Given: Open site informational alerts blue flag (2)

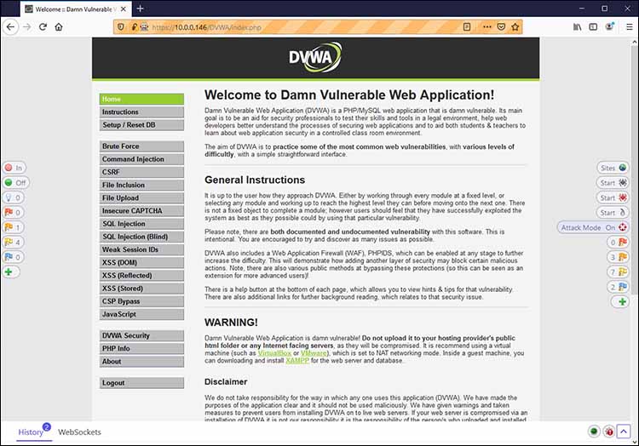Looking at the screenshot, I should click(618, 287).
